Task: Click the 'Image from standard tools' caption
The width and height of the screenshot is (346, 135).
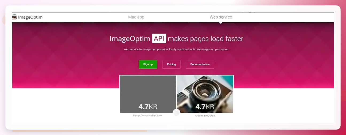Action: coord(148,116)
